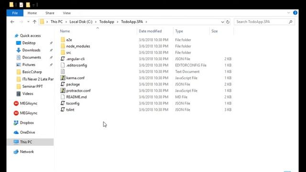Viewport: 306px width, 172px height.
Task: Select This PC in navigation pane
Action: 26,142
